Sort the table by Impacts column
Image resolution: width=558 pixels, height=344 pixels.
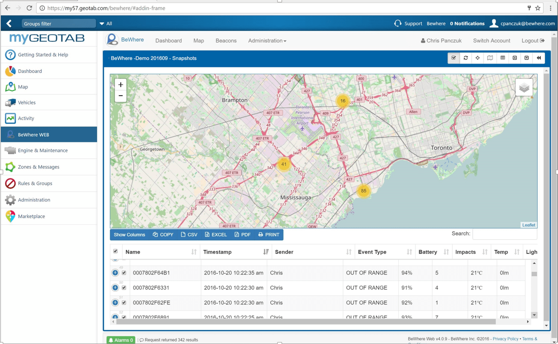[x=471, y=252]
